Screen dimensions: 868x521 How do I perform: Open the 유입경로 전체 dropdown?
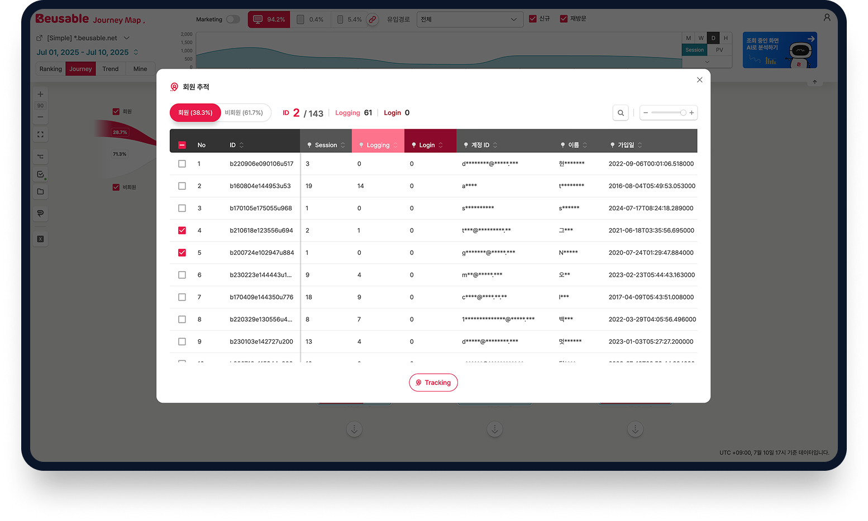click(x=470, y=20)
